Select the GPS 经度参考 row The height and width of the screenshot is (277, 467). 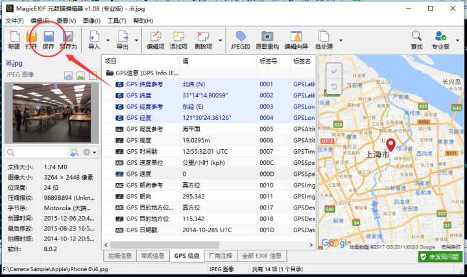[209, 106]
